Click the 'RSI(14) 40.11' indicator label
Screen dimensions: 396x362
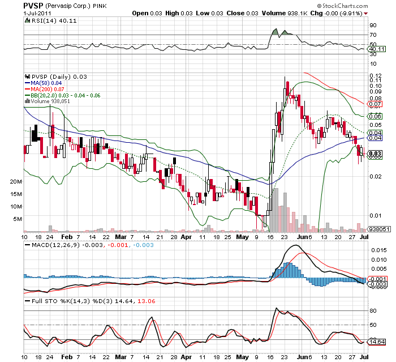[54, 20]
